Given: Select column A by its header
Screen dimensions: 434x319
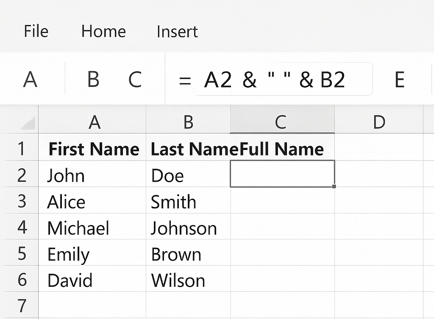Looking at the screenshot, I should 94,122.
